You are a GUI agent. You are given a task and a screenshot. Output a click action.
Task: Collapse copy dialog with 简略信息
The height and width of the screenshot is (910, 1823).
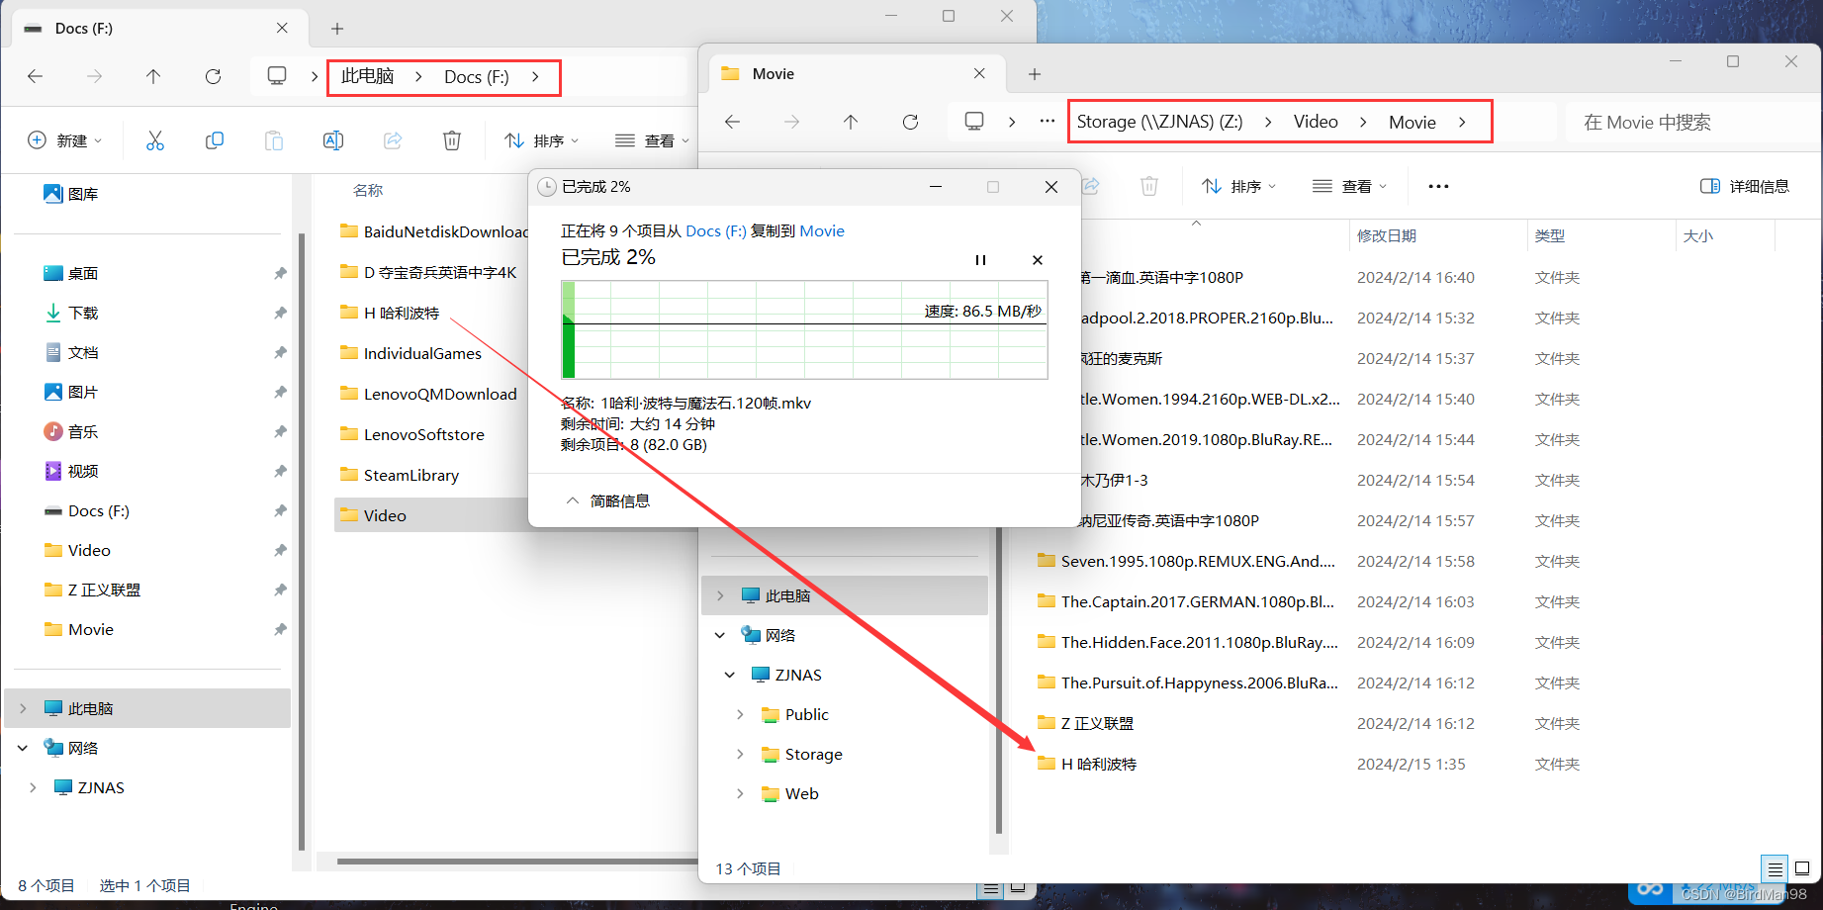pyautogui.click(x=607, y=500)
